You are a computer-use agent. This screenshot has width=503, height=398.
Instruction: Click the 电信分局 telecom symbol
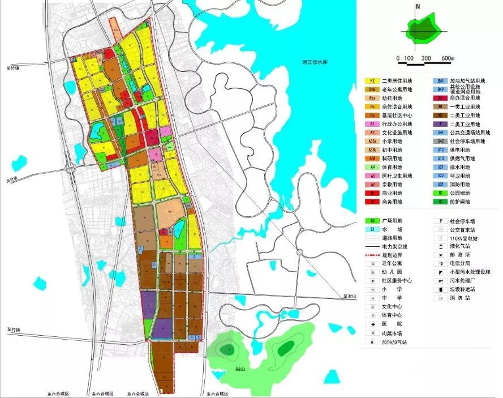point(441,263)
